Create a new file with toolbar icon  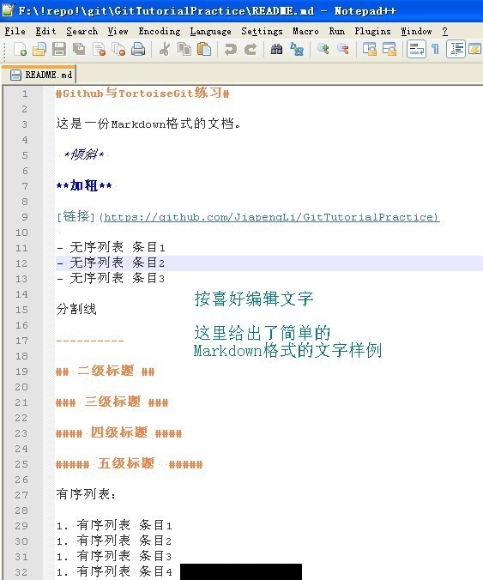pyautogui.click(x=20, y=49)
